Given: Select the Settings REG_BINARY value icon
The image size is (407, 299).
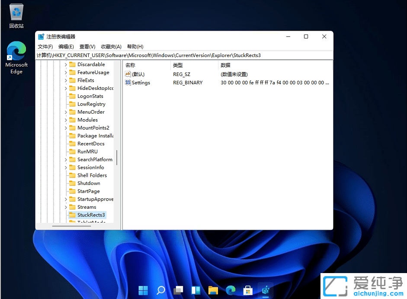Looking at the screenshot, I should [127, 83].
